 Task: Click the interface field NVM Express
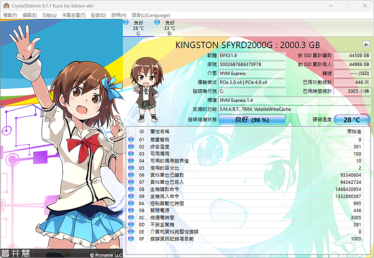click(x=252, y=73)
